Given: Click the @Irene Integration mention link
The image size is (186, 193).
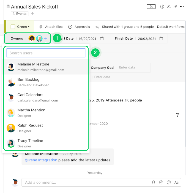Looking at the screenshot, I should point(41,160).
